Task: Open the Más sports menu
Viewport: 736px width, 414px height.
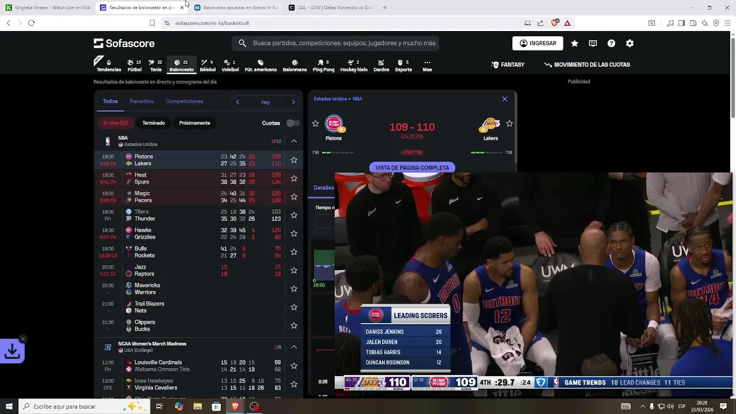Action: pyautogui.click(x=427, y=65)
